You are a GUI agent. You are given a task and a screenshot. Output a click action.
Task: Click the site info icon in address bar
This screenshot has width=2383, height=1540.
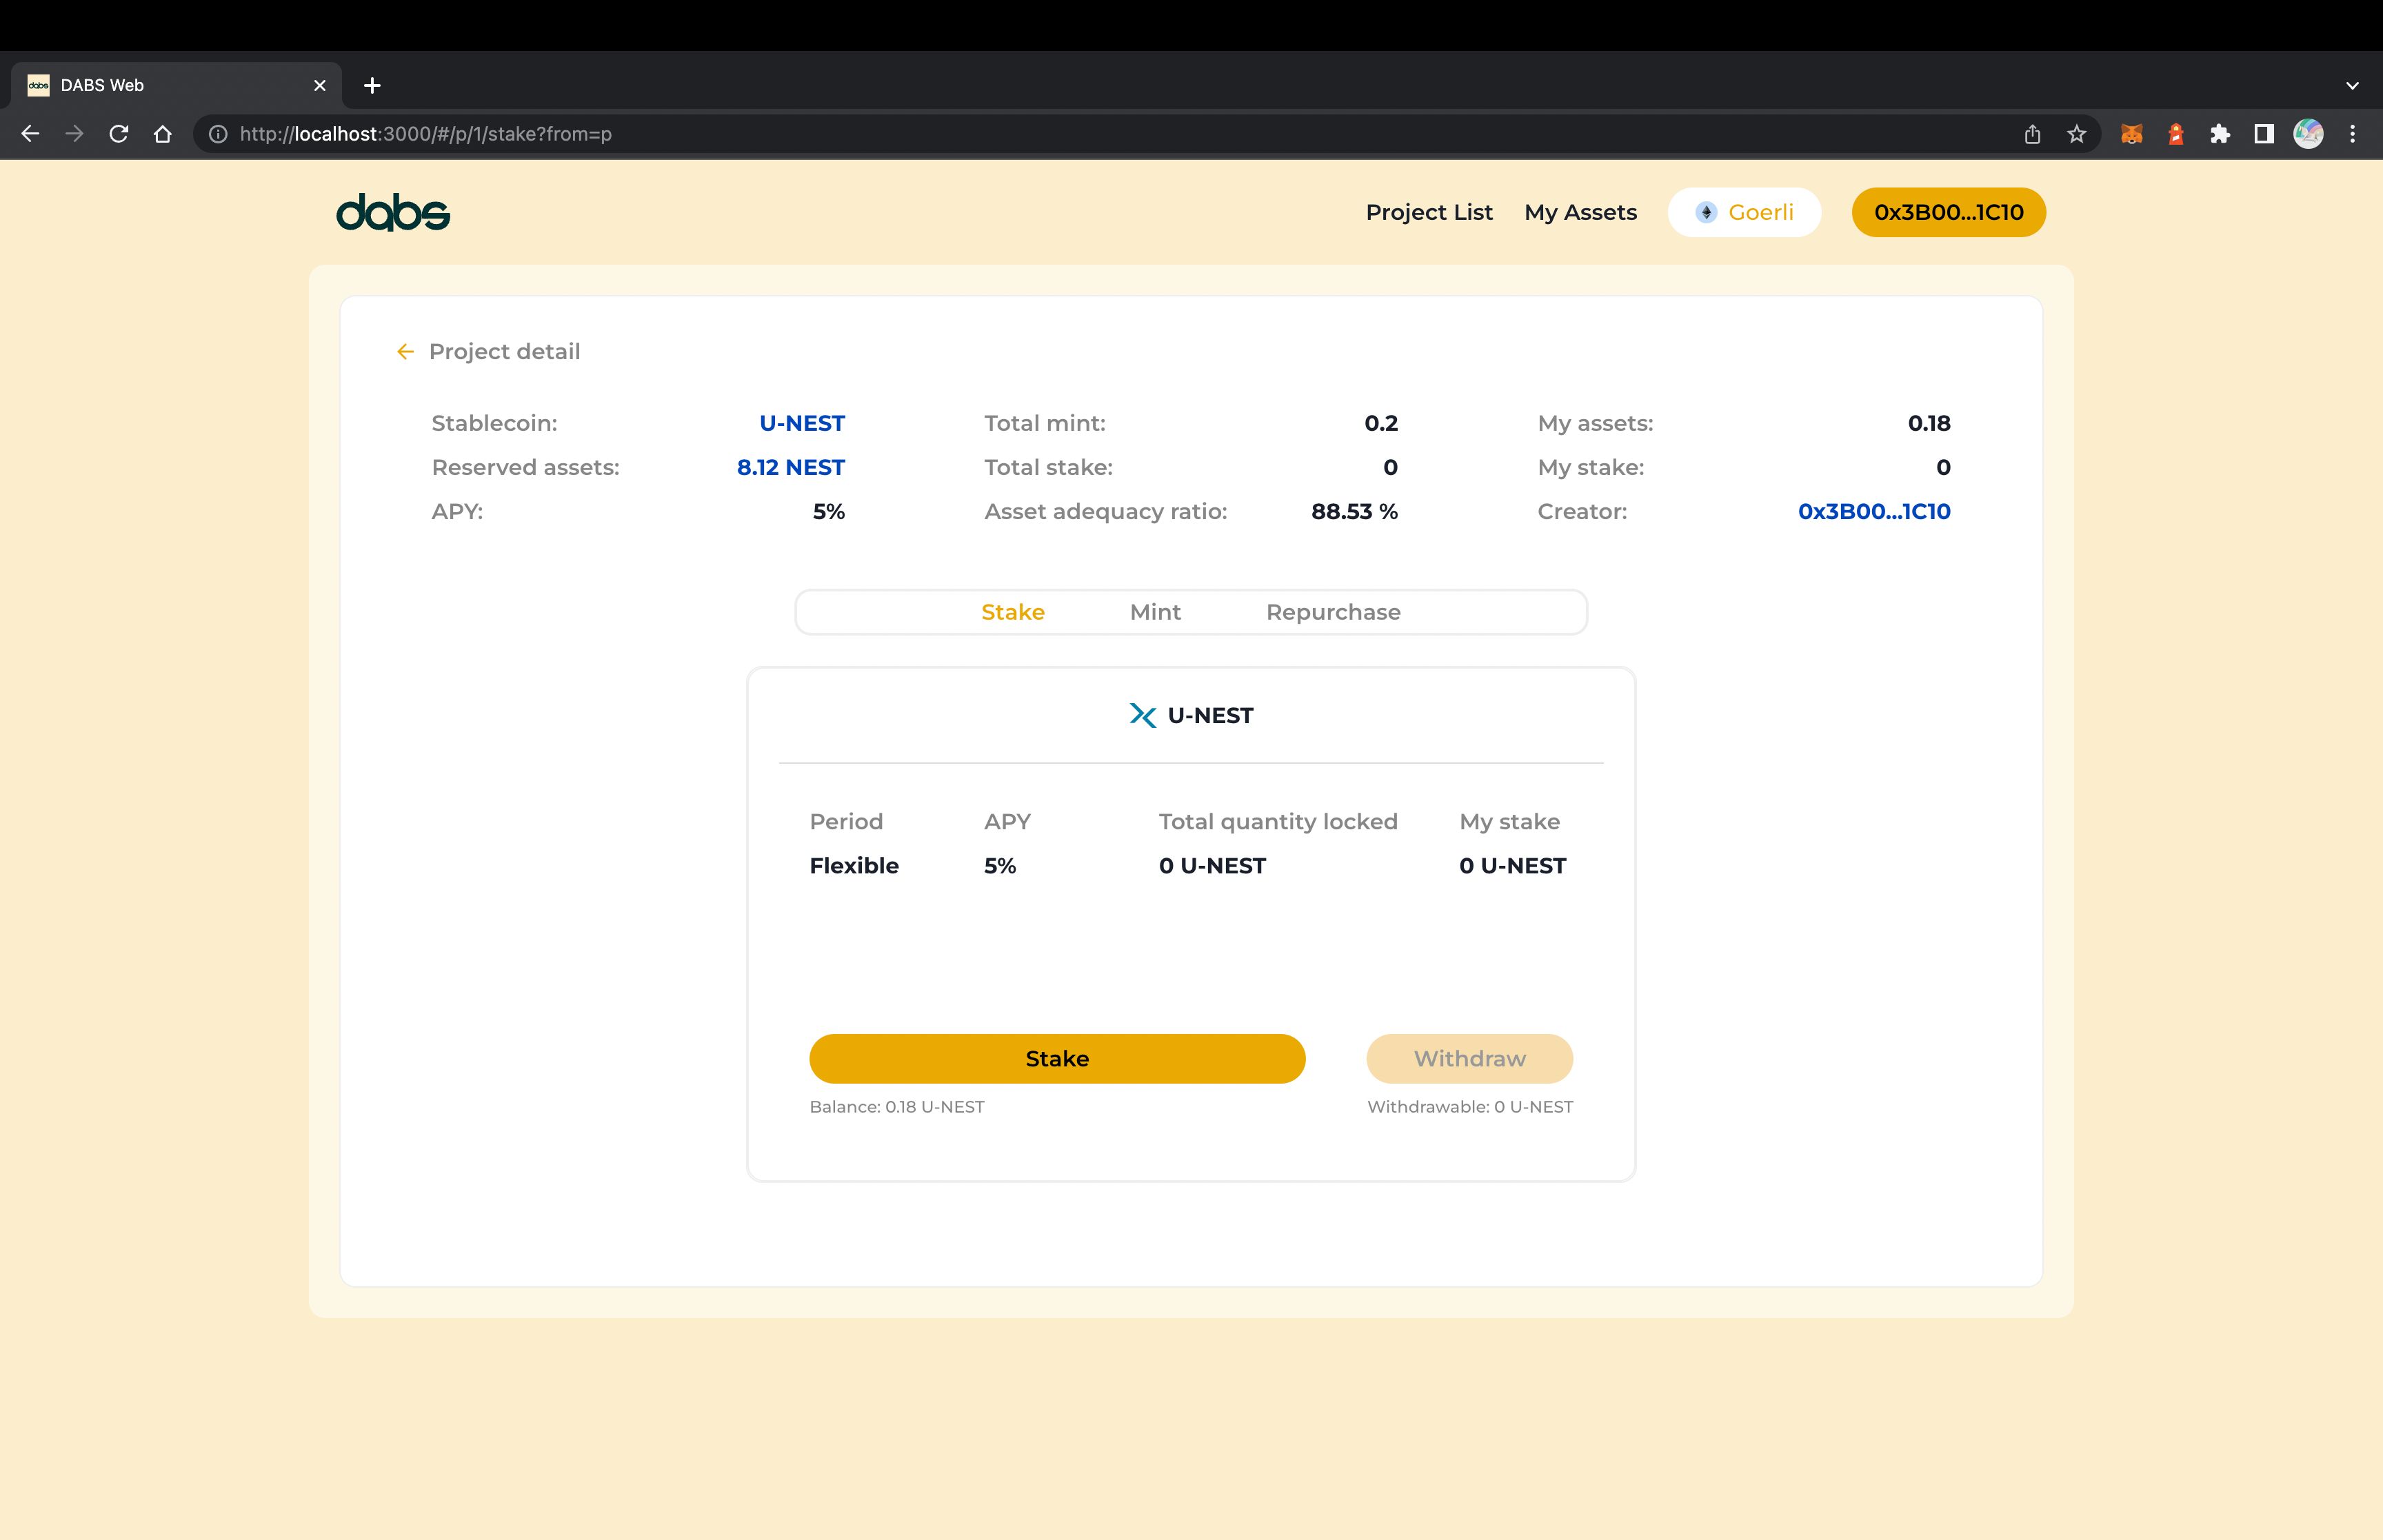click(218, 134)
